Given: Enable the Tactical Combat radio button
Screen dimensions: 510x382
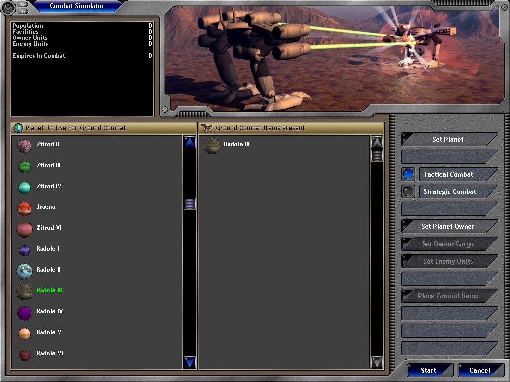Looking at the screenshot, I should pos(408,174).
